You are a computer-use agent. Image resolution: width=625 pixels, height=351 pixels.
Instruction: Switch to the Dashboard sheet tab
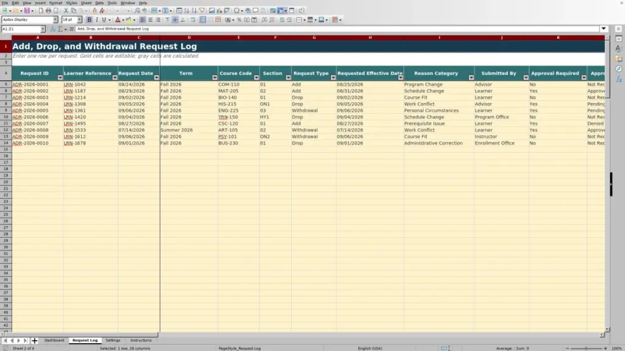[54, 340]
